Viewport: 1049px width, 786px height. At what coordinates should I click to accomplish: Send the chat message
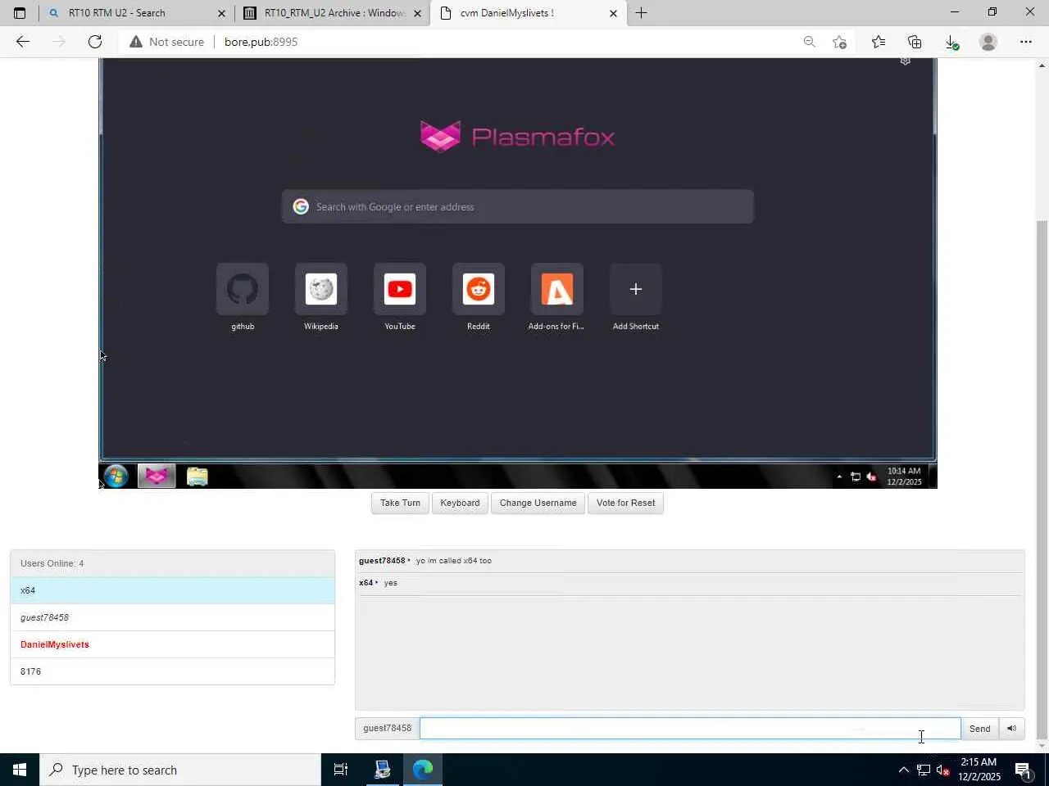(979, 729)
